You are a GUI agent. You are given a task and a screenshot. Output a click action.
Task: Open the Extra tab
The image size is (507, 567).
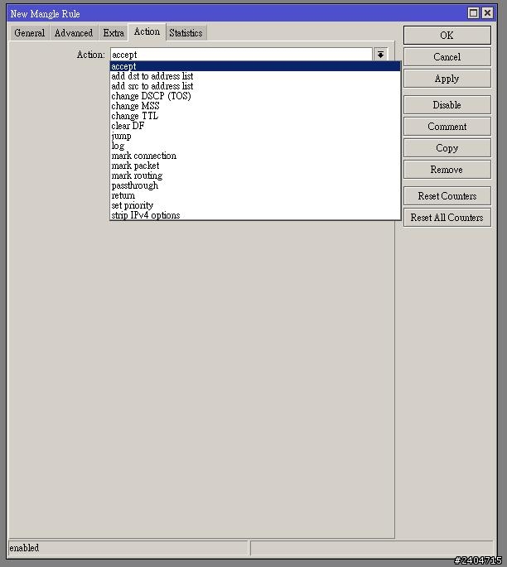click(113, 33)
